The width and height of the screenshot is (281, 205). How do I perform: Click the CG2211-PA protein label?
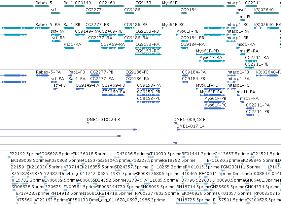(258, 105)
